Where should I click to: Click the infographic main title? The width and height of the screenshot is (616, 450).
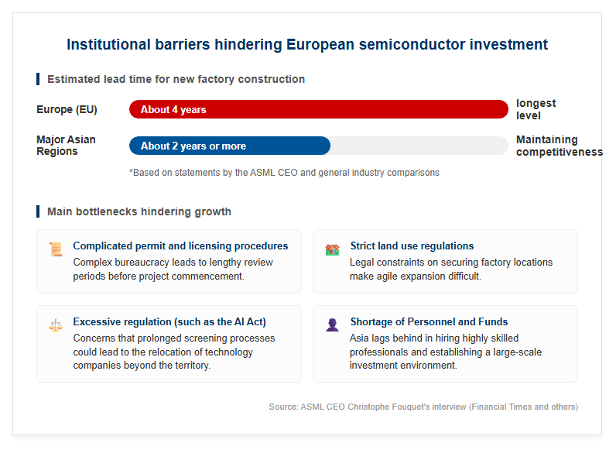point(307,44)
